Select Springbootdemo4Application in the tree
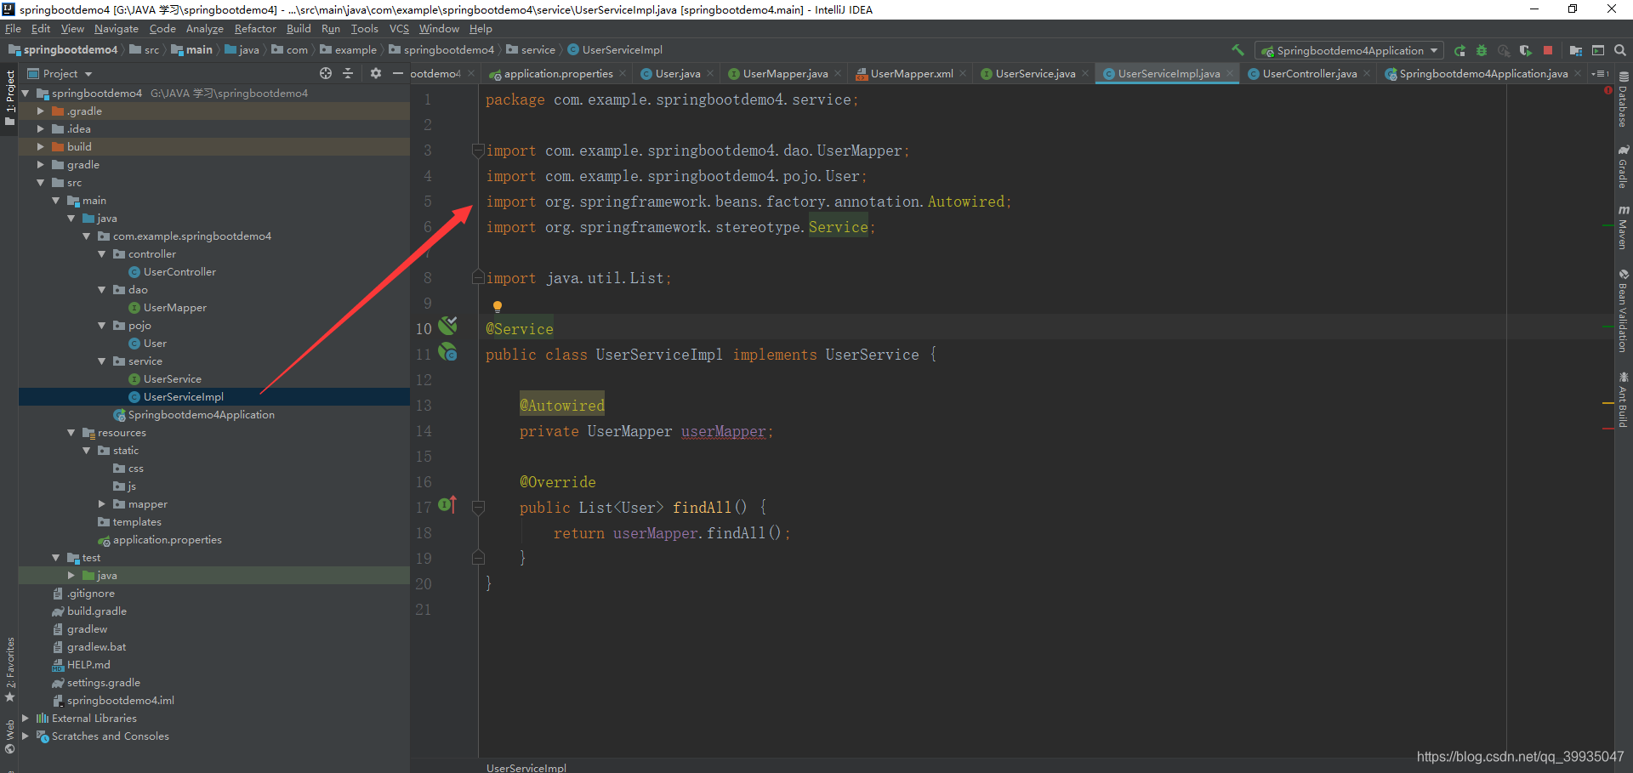This screenshot has height=773, width=1633. (201, 415)
